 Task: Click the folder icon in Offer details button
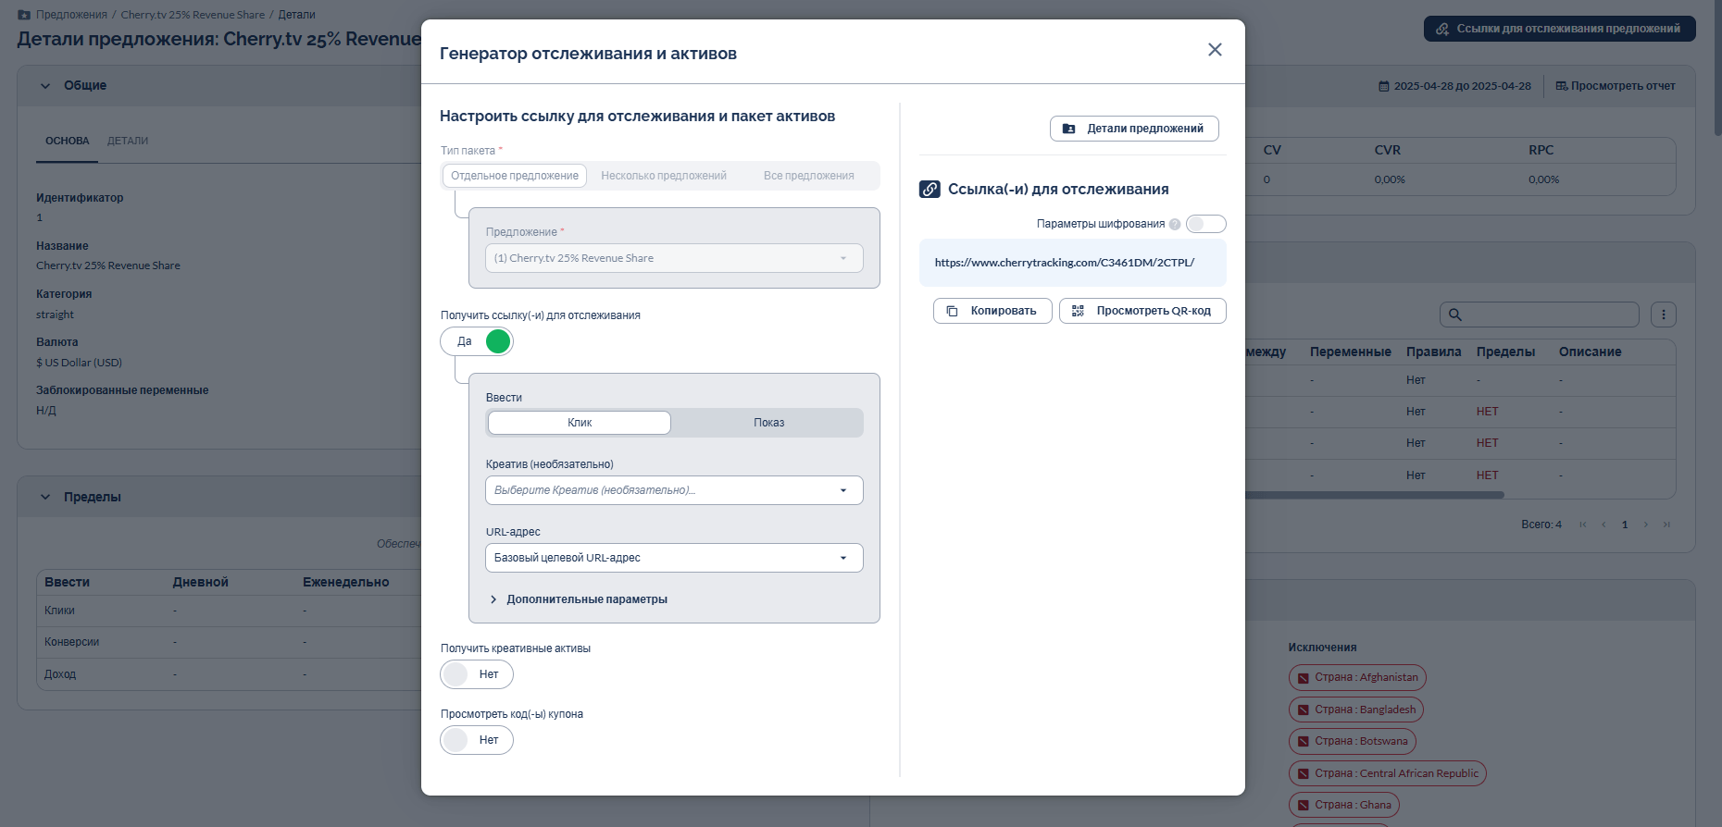point(1068,129)
